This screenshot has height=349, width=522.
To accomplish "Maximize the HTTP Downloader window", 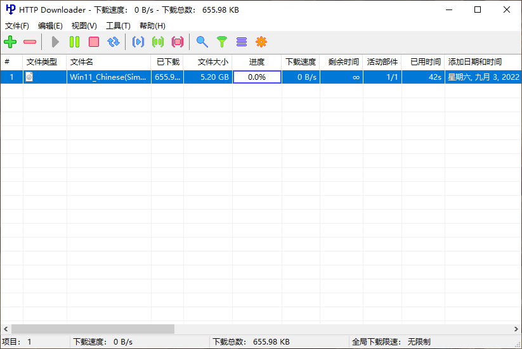I will tap(478, 10).
